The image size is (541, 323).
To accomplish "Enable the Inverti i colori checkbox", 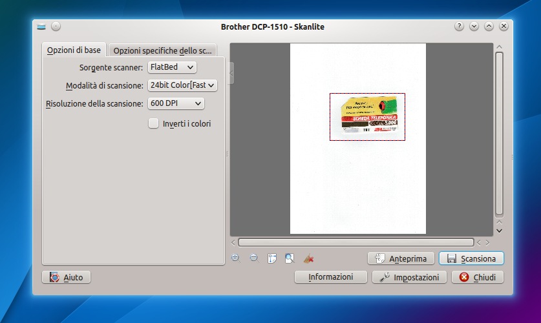I will point(154,123).
